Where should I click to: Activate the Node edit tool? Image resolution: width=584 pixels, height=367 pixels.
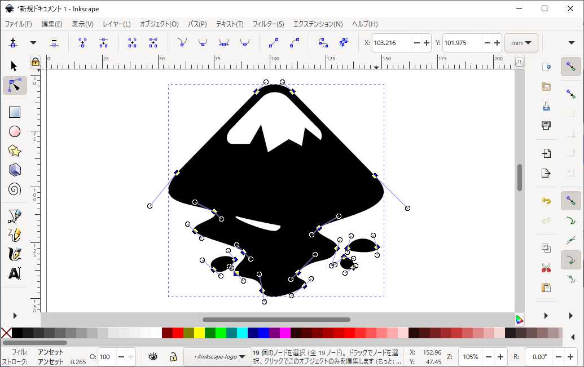(x=15, y=86)
